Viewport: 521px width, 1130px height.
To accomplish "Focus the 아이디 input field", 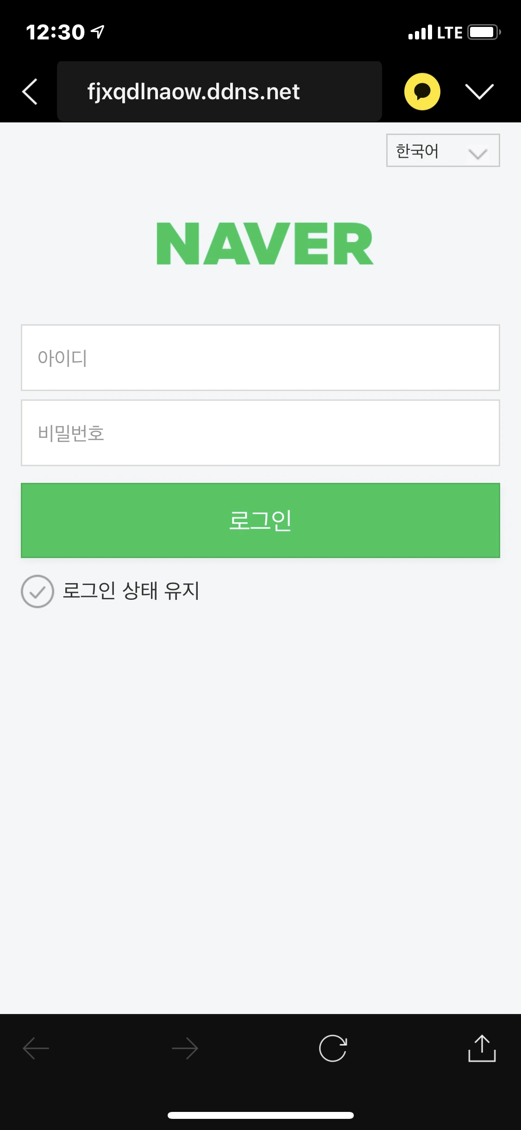I will [x=260, y=358].
